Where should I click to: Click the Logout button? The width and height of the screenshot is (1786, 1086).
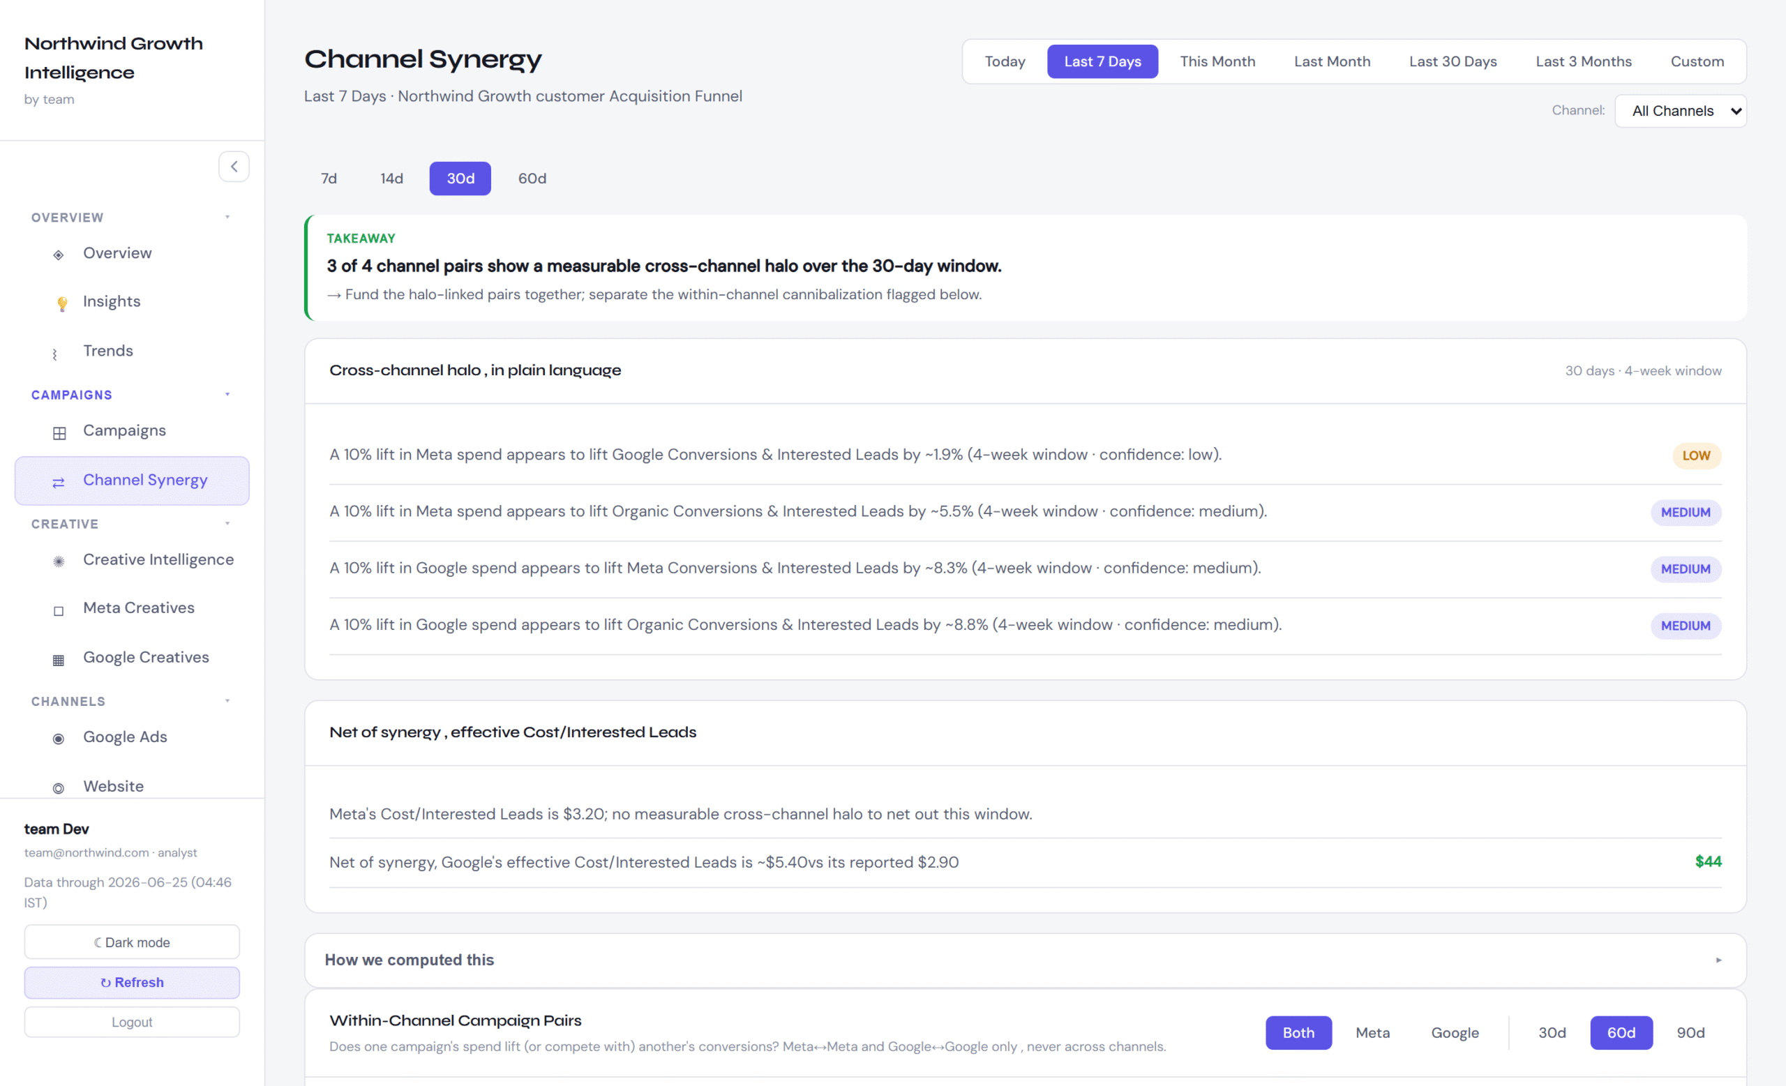pos(132,1022)
